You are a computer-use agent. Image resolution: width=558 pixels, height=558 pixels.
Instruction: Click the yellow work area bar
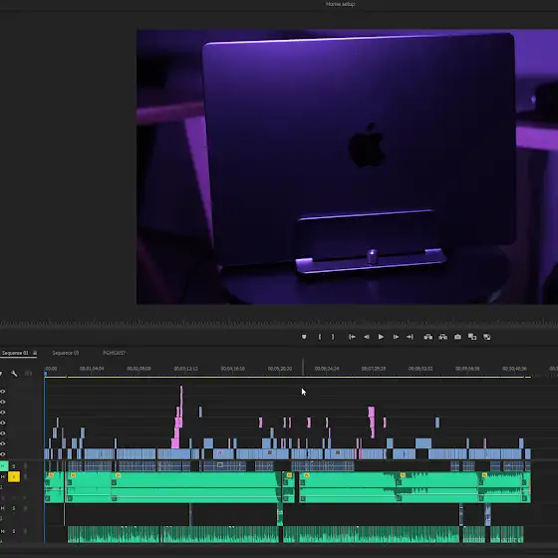point(288,377)
